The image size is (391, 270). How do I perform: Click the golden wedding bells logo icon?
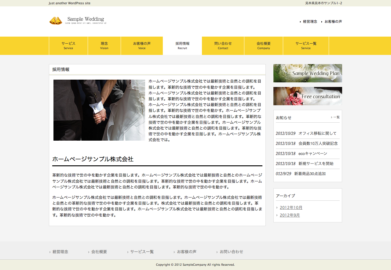point(56,20)
